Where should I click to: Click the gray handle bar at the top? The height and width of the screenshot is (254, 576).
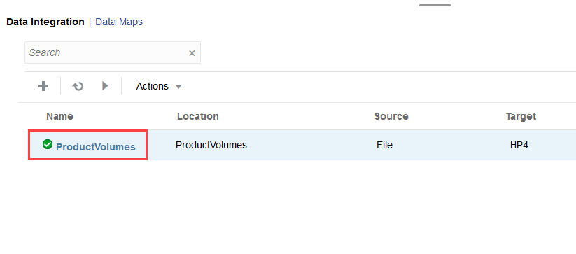pos(435,5)
